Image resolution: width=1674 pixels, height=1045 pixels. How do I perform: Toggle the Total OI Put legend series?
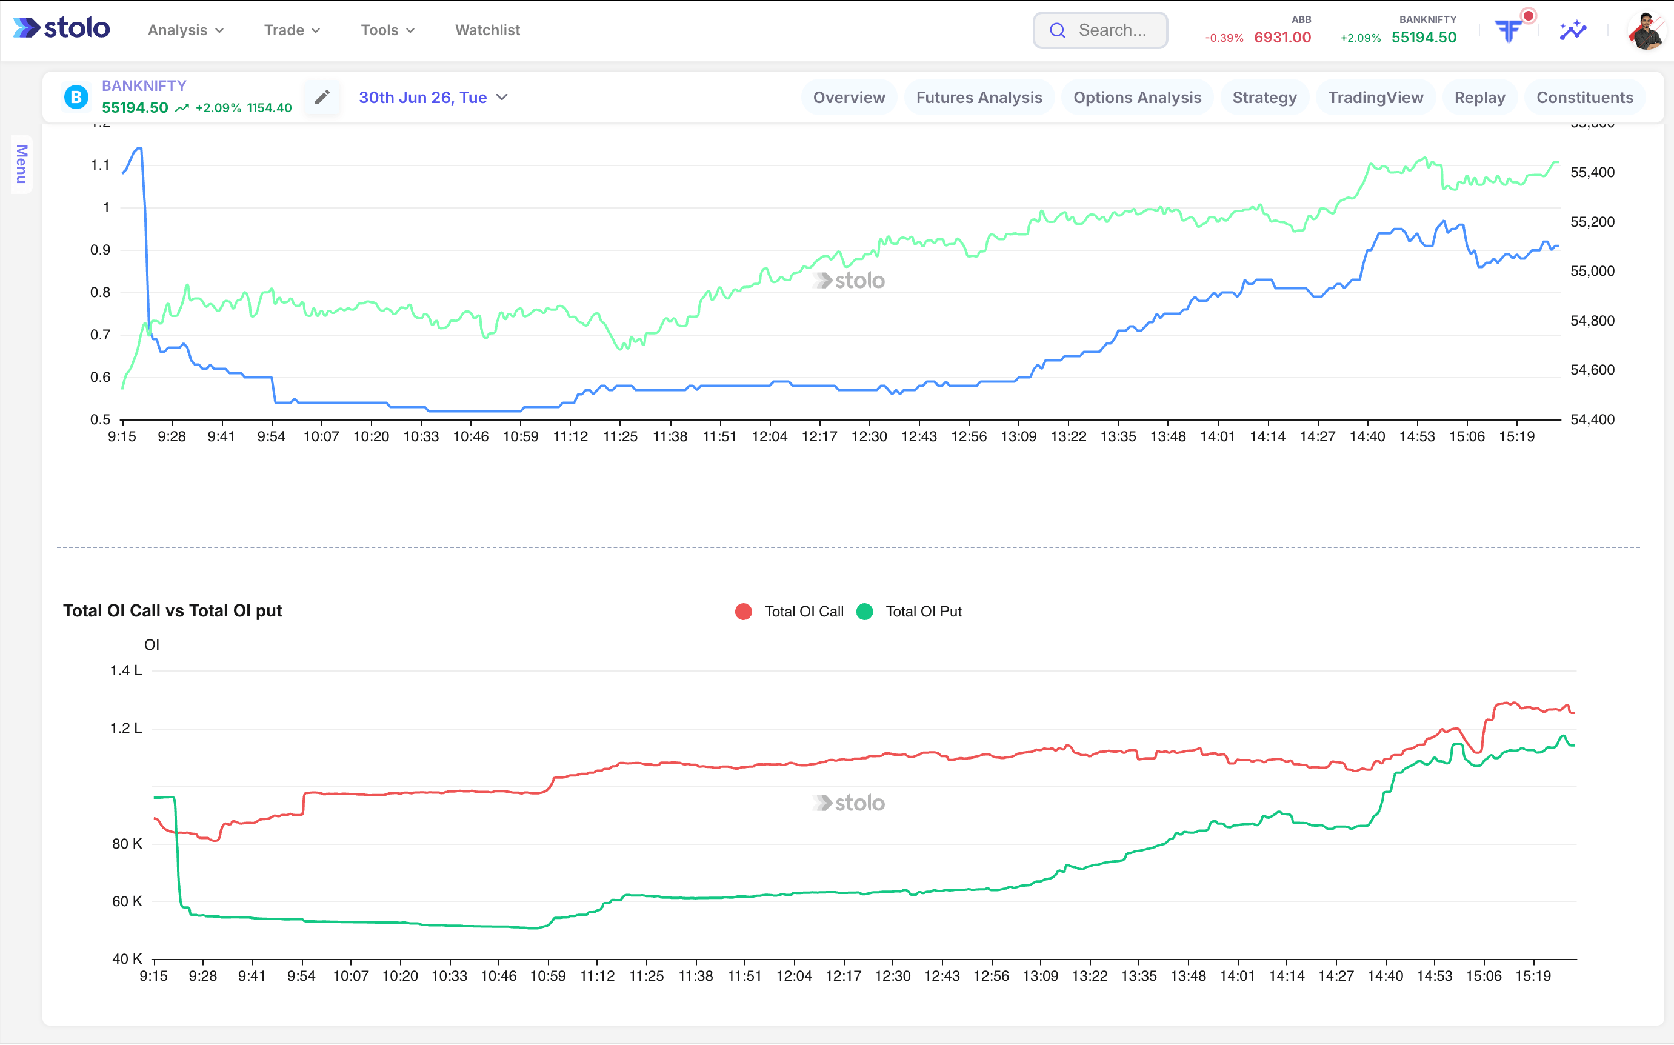point(909,612)
